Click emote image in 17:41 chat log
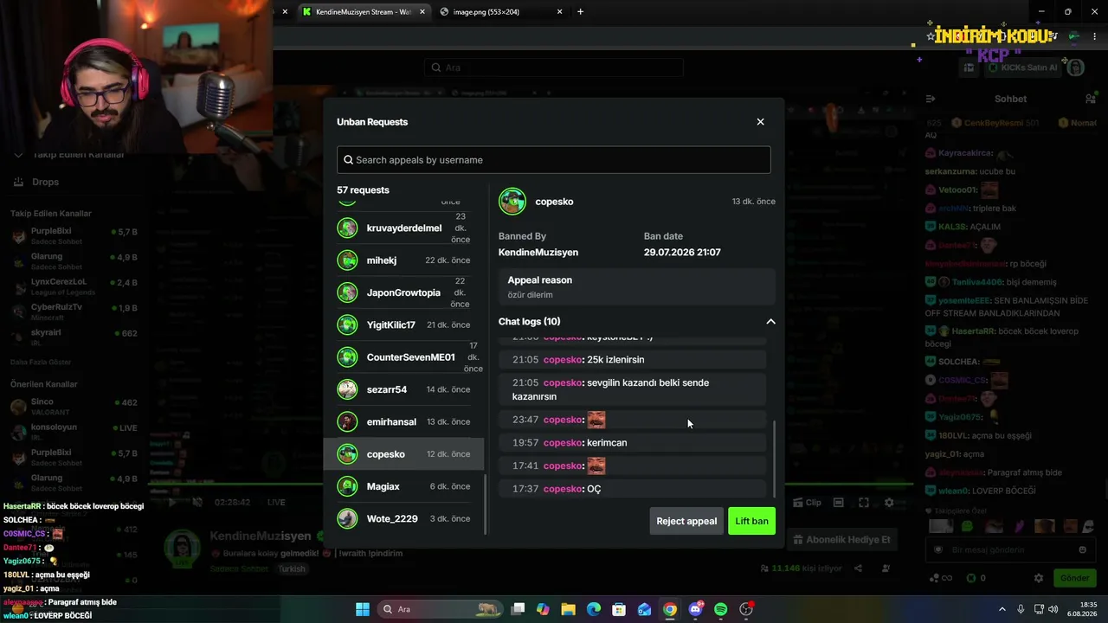This screenshot has width=1108, height=623. (x=596, y=466)
